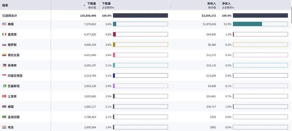
Task: Select the 埃及 country row label
Action: [10, 127]
